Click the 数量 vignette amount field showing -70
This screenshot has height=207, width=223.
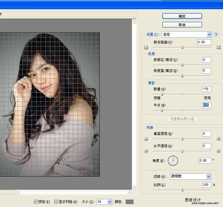click(x=206, y=89)
